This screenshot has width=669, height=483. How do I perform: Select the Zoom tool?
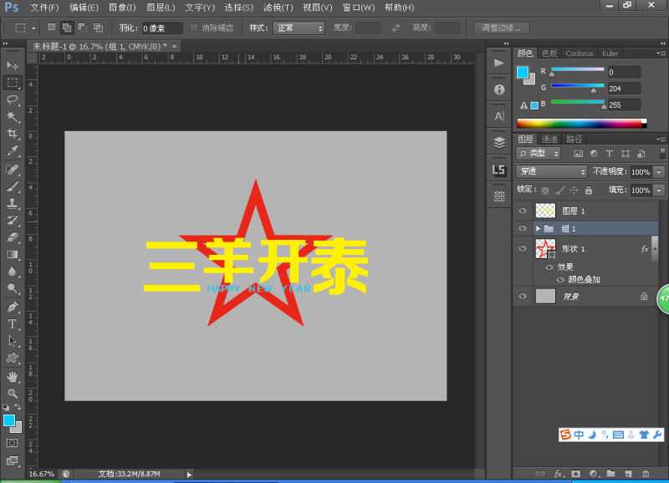pyautogui.click(x=13, y=393)
